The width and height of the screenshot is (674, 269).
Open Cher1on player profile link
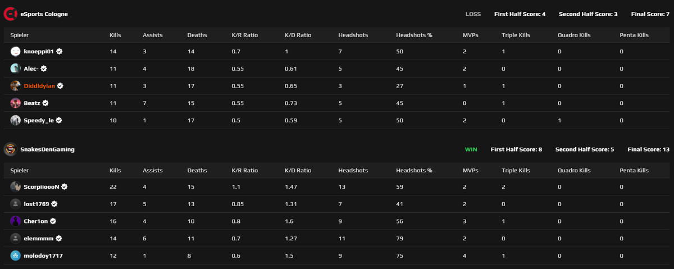point(35,221)
